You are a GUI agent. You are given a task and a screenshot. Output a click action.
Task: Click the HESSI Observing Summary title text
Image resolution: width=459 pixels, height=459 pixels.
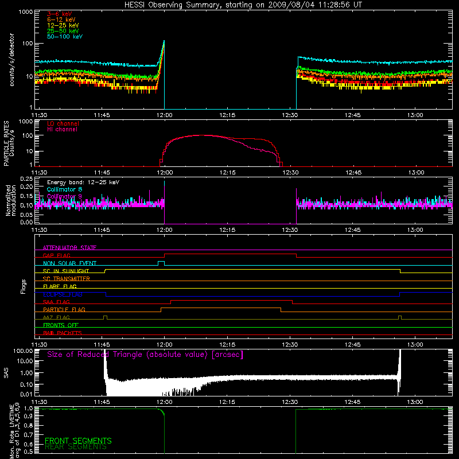[x=243, y=5]
